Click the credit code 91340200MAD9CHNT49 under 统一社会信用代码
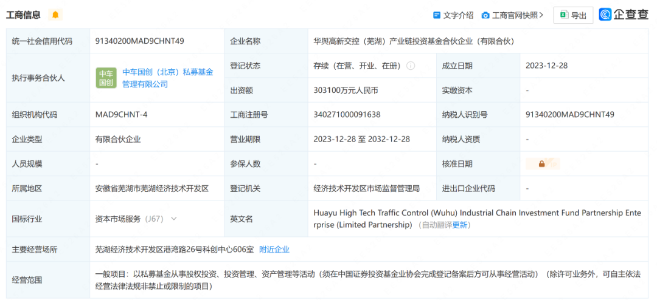The width and height of the screenshot is (657, 300). pos(140,41)
